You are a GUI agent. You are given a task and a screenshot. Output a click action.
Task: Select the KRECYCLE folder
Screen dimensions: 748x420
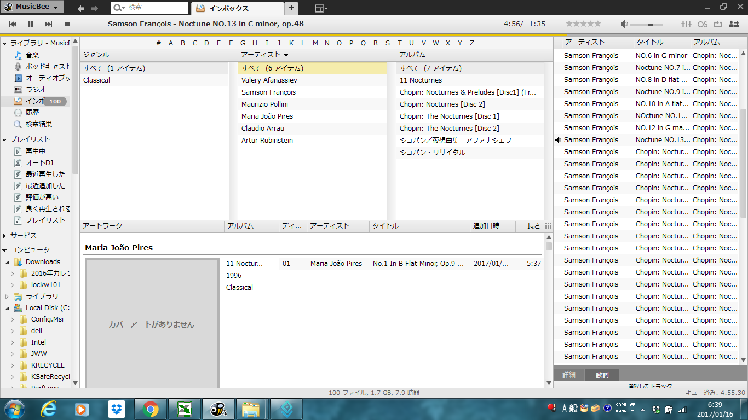(x=48, y=365)
